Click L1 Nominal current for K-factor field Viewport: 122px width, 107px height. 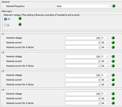click(83, 47)
